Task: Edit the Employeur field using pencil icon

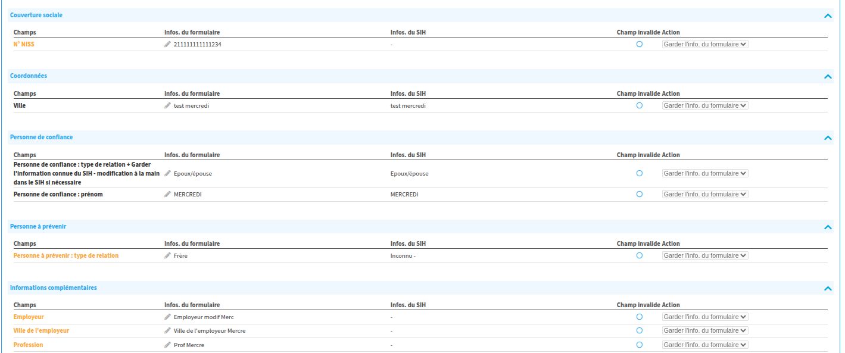Action: point(167,317)
